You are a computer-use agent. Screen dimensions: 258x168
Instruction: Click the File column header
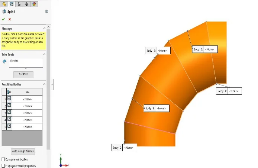pyautogui.click(x=27, y=92)
